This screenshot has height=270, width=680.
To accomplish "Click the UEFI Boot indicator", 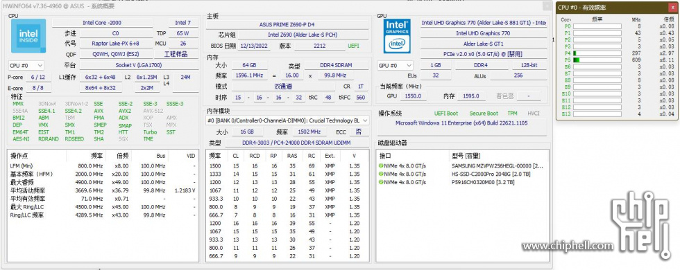I will click(445, 114).
